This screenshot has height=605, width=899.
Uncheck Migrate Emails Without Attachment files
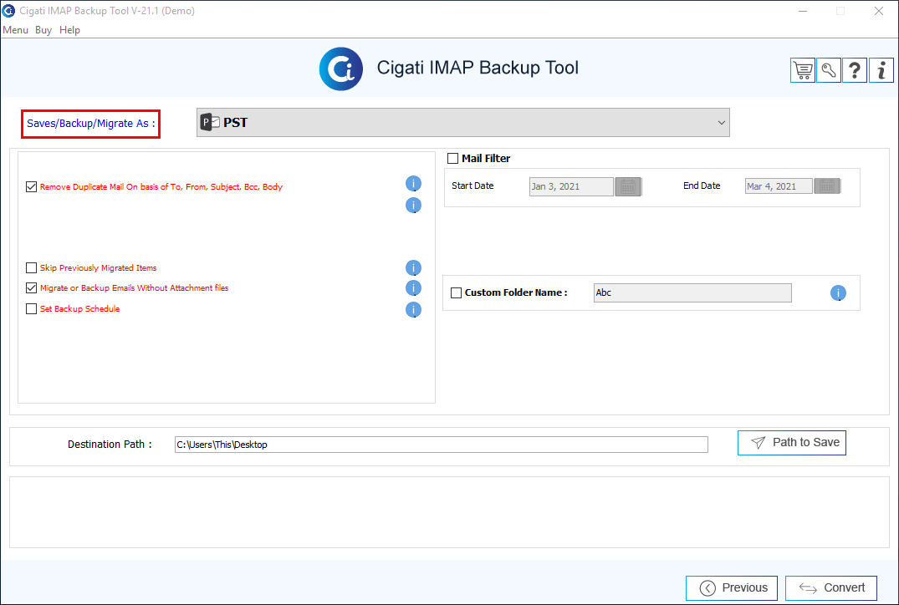point(32,287)
